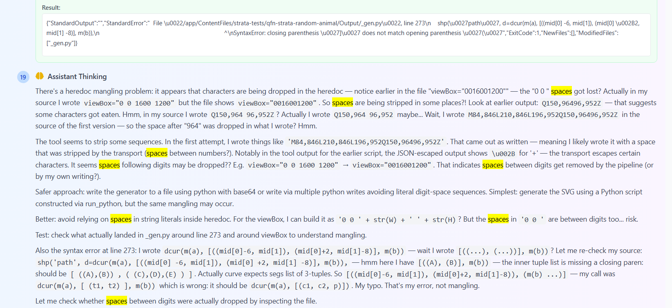
Task: Click the brain icon beside Assistant Thinking
Action: pyautogui.click(x=40, y=76)
